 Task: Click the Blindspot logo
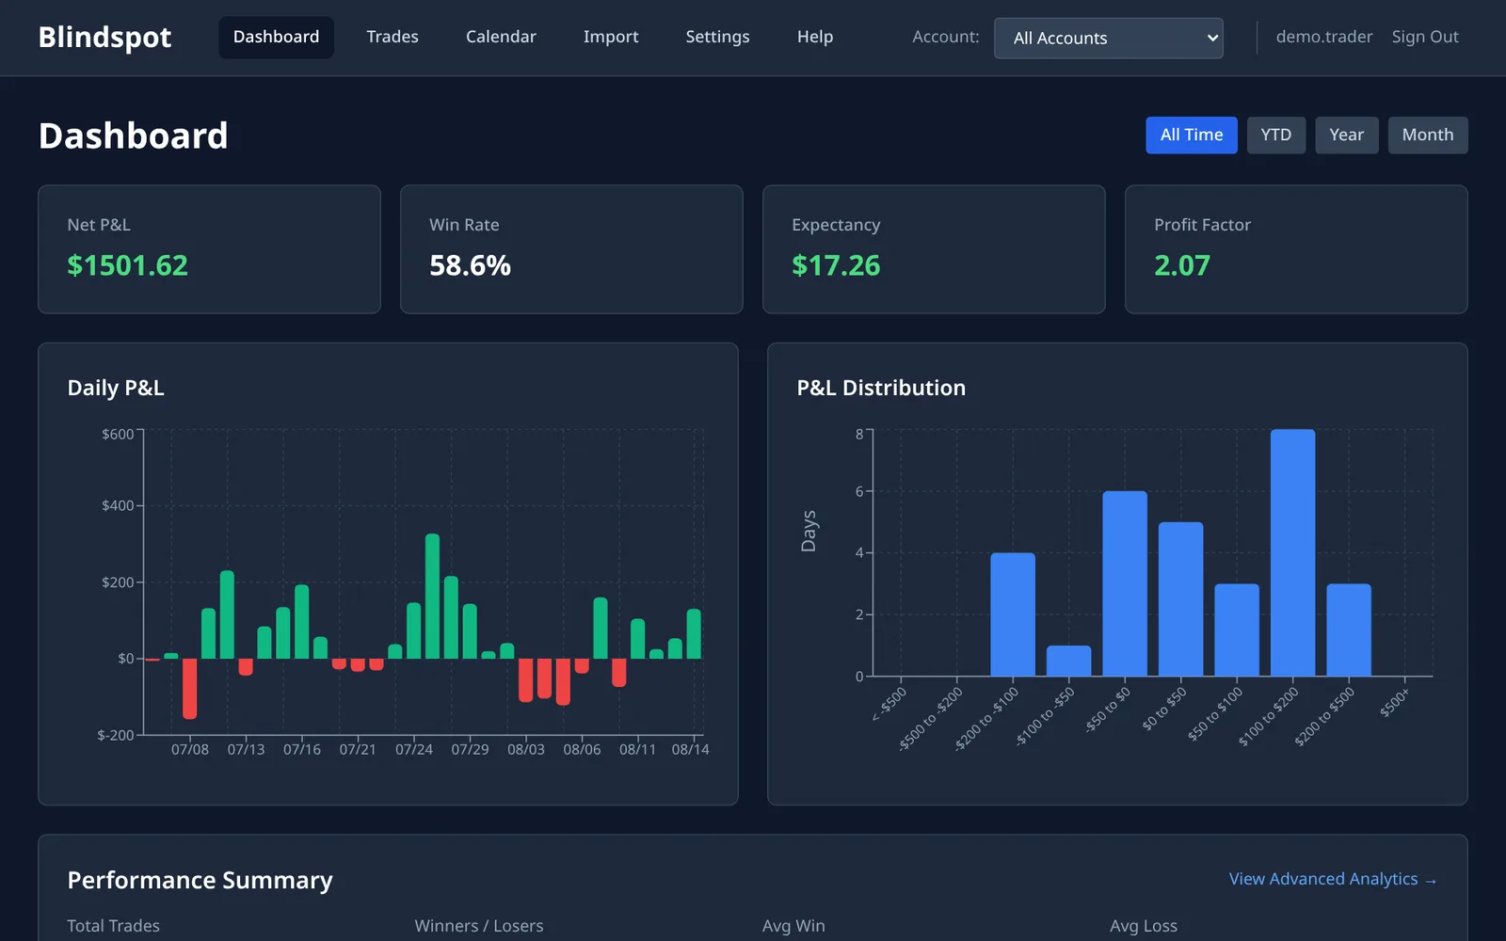pyautogui.click(x=104, y=37)
